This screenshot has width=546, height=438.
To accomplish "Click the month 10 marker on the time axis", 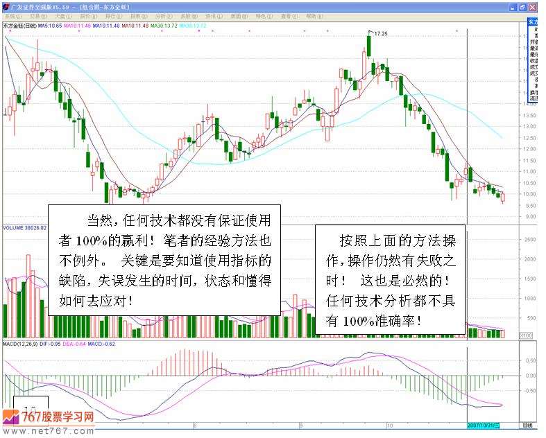I will [x=390, y=426].
